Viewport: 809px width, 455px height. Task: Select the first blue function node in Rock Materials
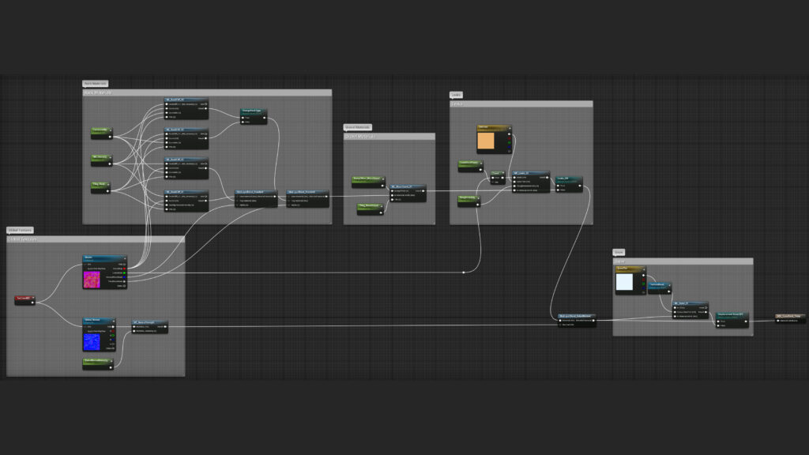point(186,108)
